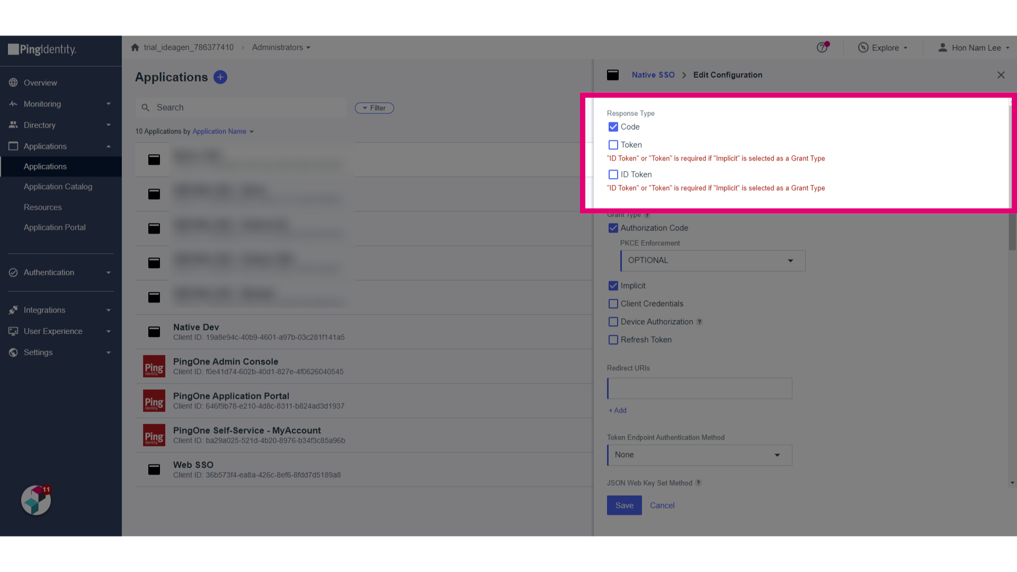Click the add application plus icon
Viewport: 1017px width, 572px height.
click(220, 77)
